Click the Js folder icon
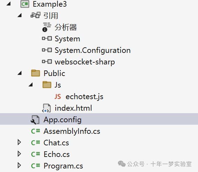The height and width of the screenshot is (172, 198). [x=47, y=84]
